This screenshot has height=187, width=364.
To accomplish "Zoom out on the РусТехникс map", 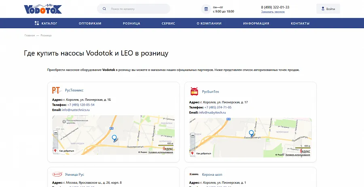I will (x=56, y=133).
